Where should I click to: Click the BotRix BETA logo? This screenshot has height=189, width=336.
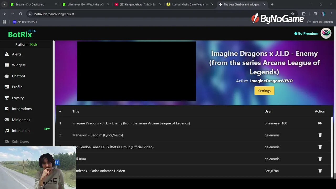[x=22, y=34]
